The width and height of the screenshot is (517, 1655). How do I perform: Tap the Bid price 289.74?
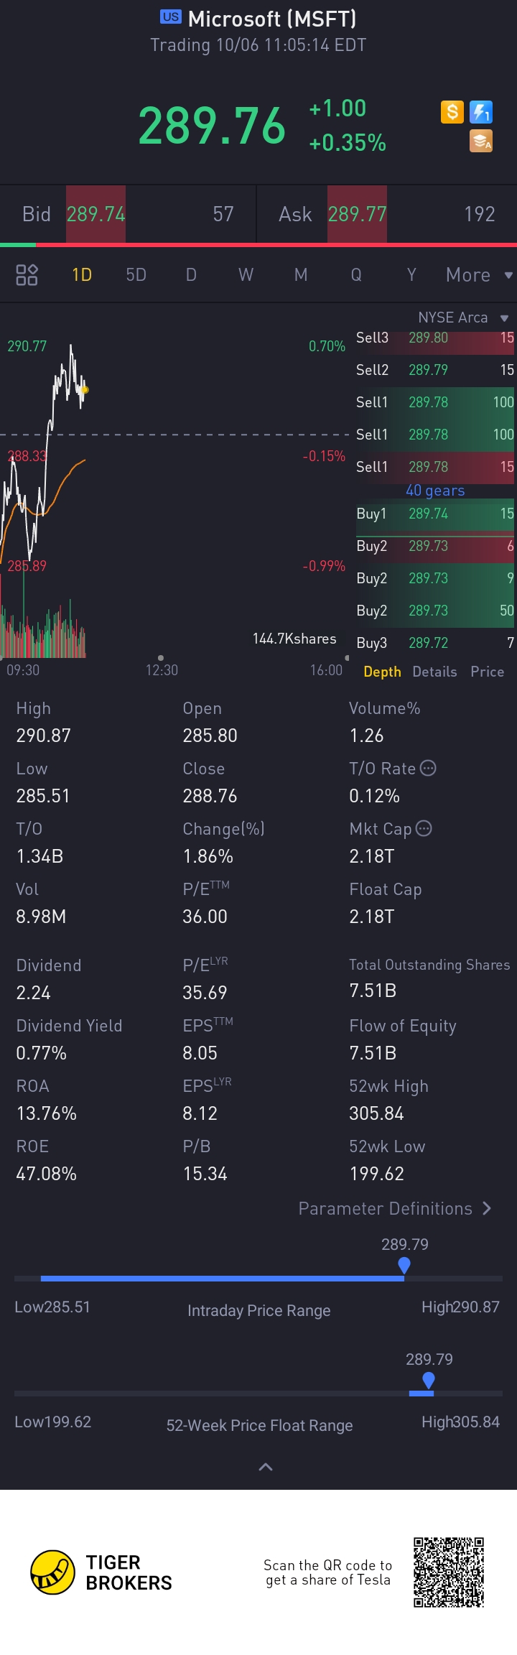tap(96, 214)
